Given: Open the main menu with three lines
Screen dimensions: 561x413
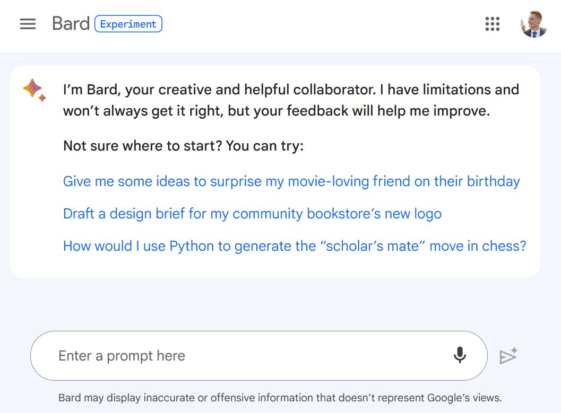Looking at the screenshot, I should tap(28, 23).
